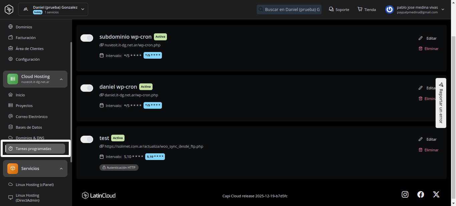
Task: Open the X social icon in footer
Action: (436, 195)
